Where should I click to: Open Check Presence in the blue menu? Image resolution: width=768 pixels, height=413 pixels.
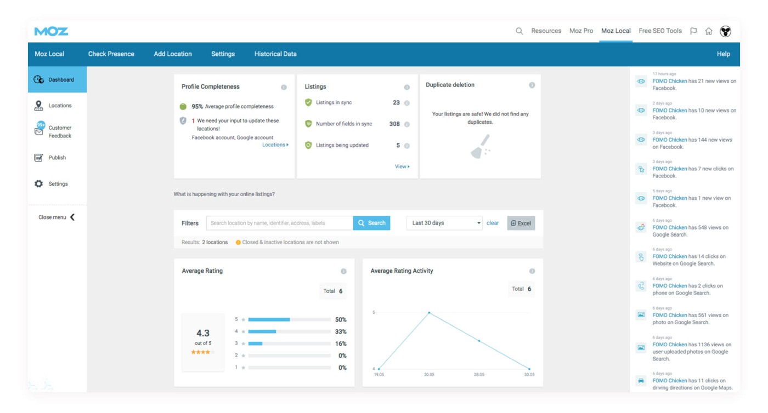tap(111, 54)
